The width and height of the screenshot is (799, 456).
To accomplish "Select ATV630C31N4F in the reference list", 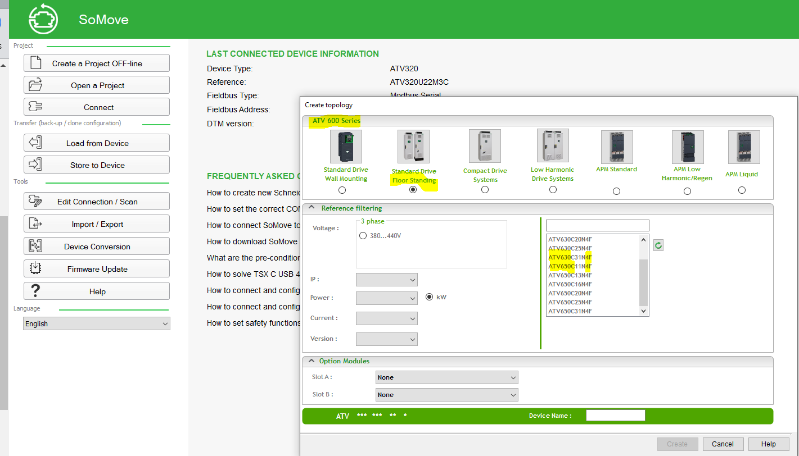I will [570, 257].
